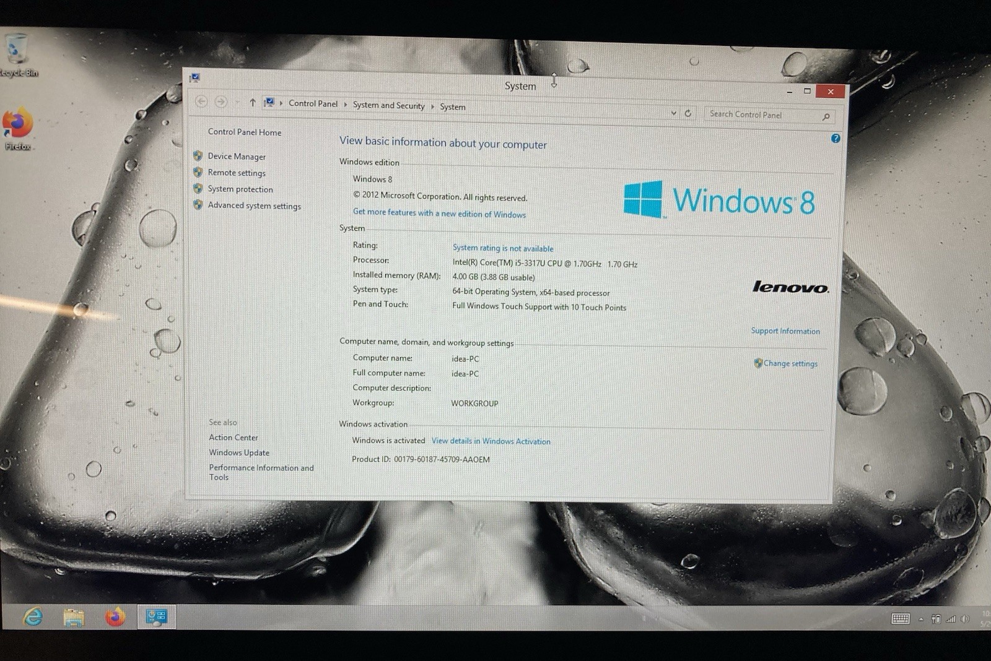The image size is (991, 661).
Task: Click the lenovo logo
Action: pyautogui.click(x=790, y=287)
